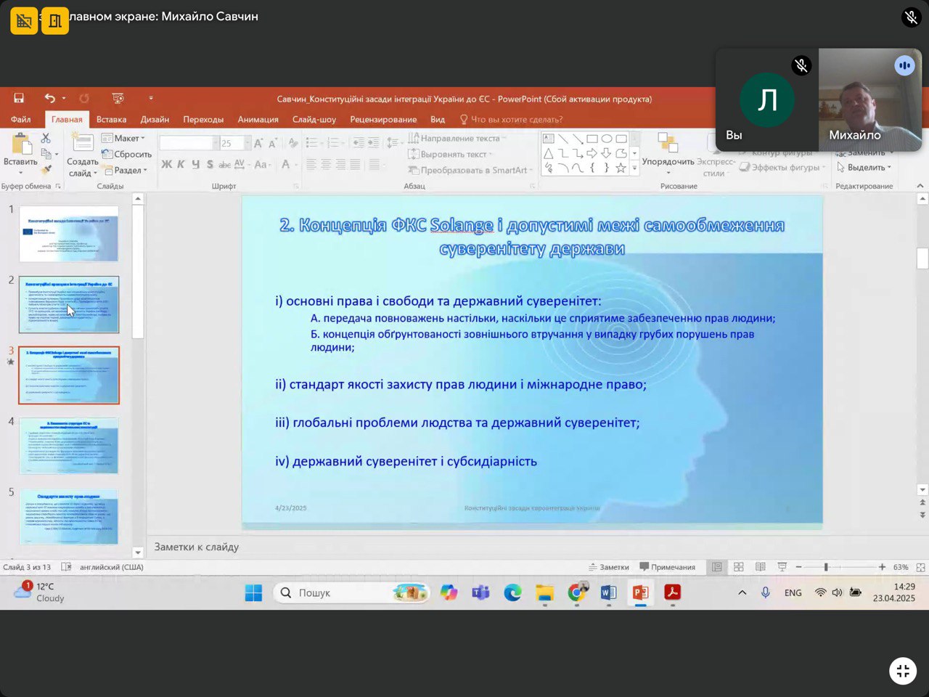This screenshot has width=929, height=697.
Task: Click the Cut scissors icon
Action: click(46, 138)
